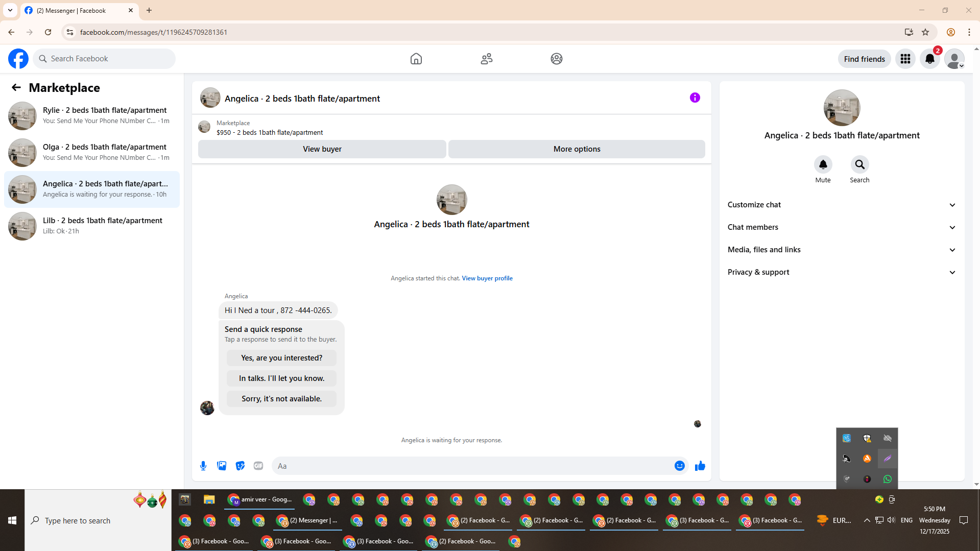Viewport: 980px width, 551px height.
Task: Open WhatsApp icon in tray popup
Action: 888,479
